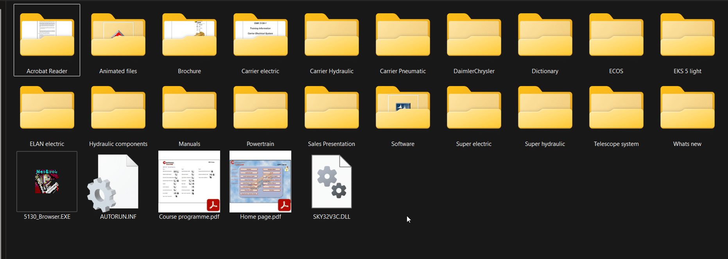This screenshot has width=728, height=259.
Task: Open the Software folder icon
Action: point(403,108)
